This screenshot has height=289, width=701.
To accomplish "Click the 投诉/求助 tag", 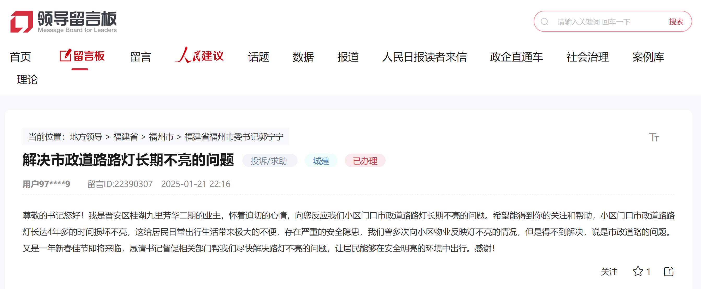I will pos(269,161).
